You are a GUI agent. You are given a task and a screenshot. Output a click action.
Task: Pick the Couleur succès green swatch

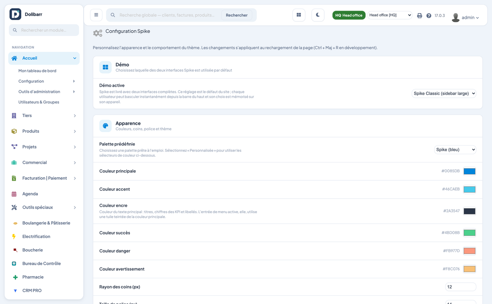469,233
